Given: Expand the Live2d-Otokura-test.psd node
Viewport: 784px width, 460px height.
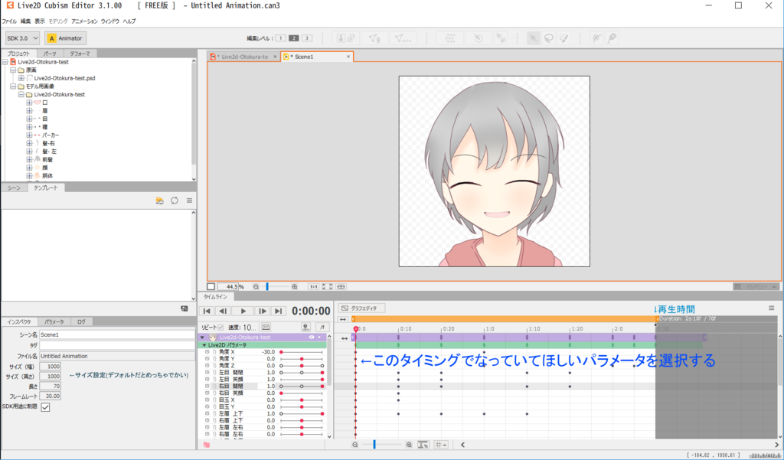Looking at the screenshot, I should 21,78.
